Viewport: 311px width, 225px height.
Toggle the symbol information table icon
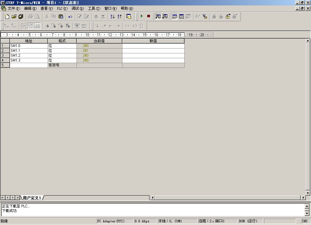click(x=37, y=26)
